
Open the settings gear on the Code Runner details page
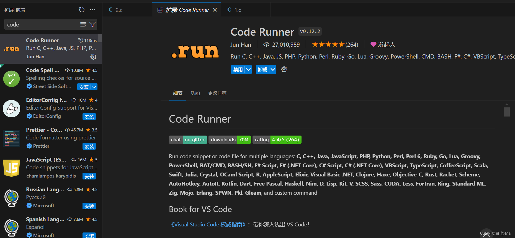pos(284,69)
